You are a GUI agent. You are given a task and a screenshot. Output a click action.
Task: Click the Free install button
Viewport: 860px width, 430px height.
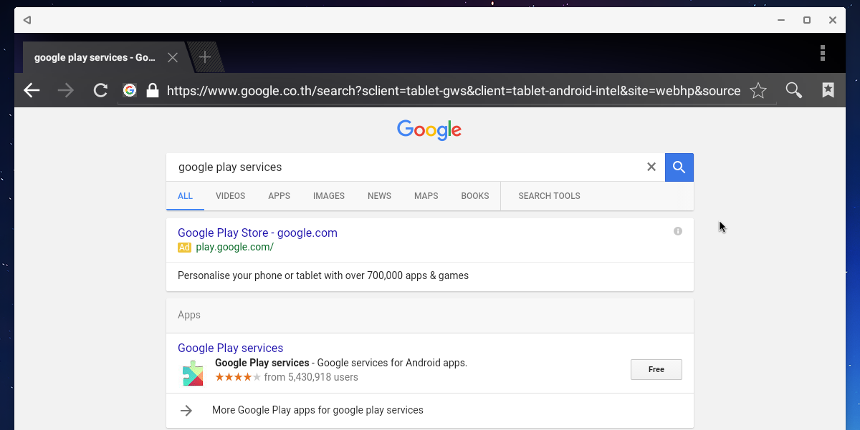click(x=656, y=369)
